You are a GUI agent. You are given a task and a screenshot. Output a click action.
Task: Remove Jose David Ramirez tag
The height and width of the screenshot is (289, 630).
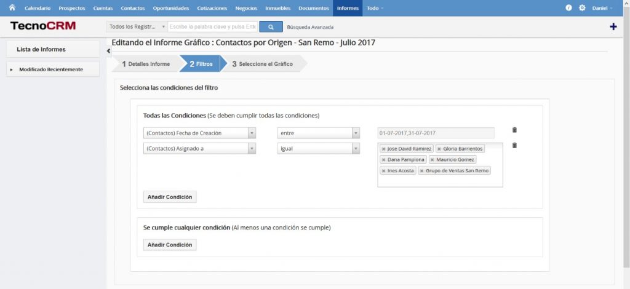pyautogui.click(x=383, y=149)
